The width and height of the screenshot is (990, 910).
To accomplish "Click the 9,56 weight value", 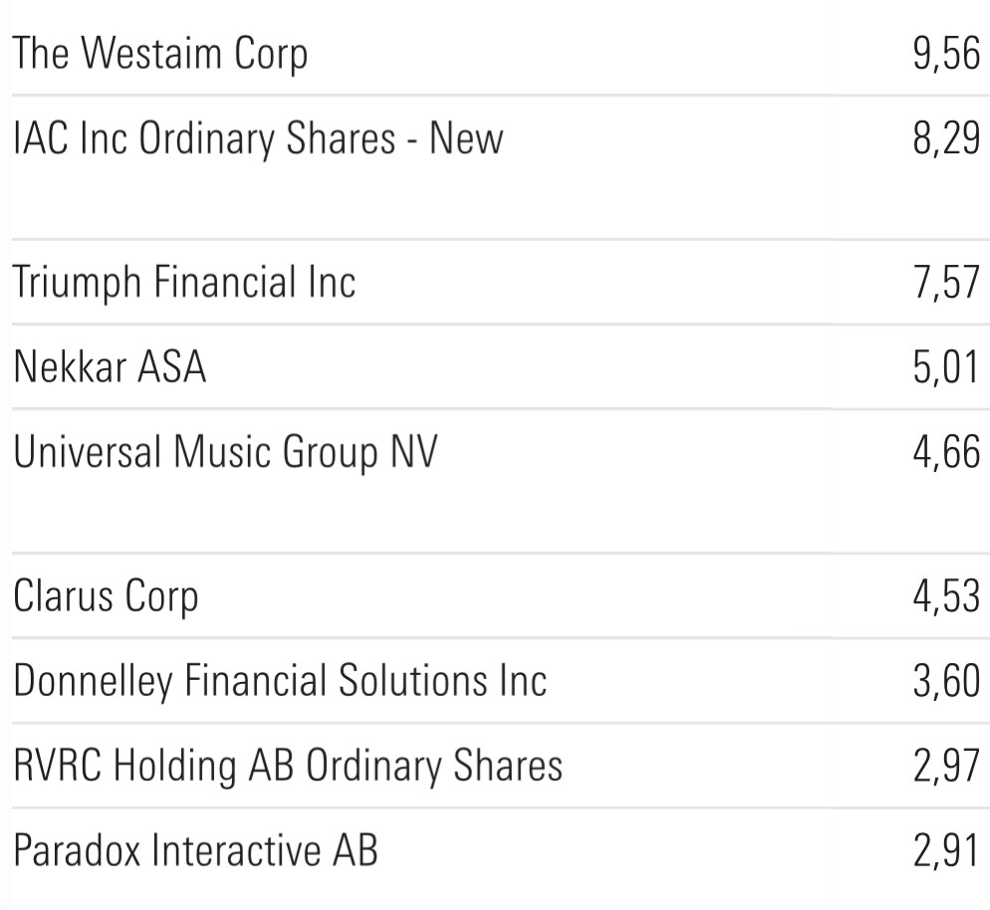I will tap(946, 55).
